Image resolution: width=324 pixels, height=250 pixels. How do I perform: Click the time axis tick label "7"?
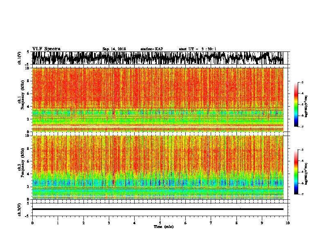coord(211,223)
